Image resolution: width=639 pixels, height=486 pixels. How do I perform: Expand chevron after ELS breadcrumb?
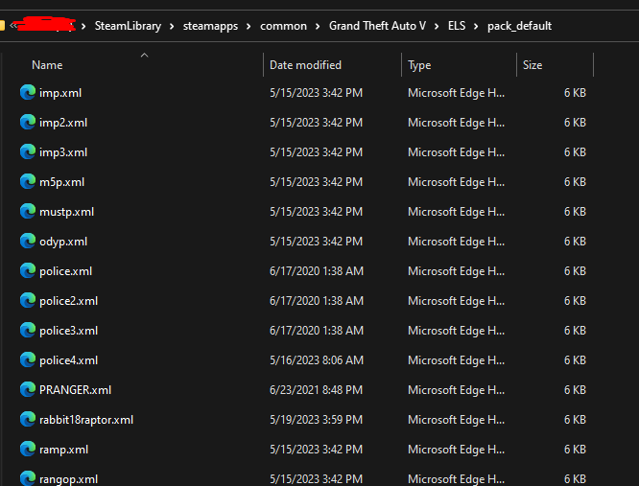[476, 27]
